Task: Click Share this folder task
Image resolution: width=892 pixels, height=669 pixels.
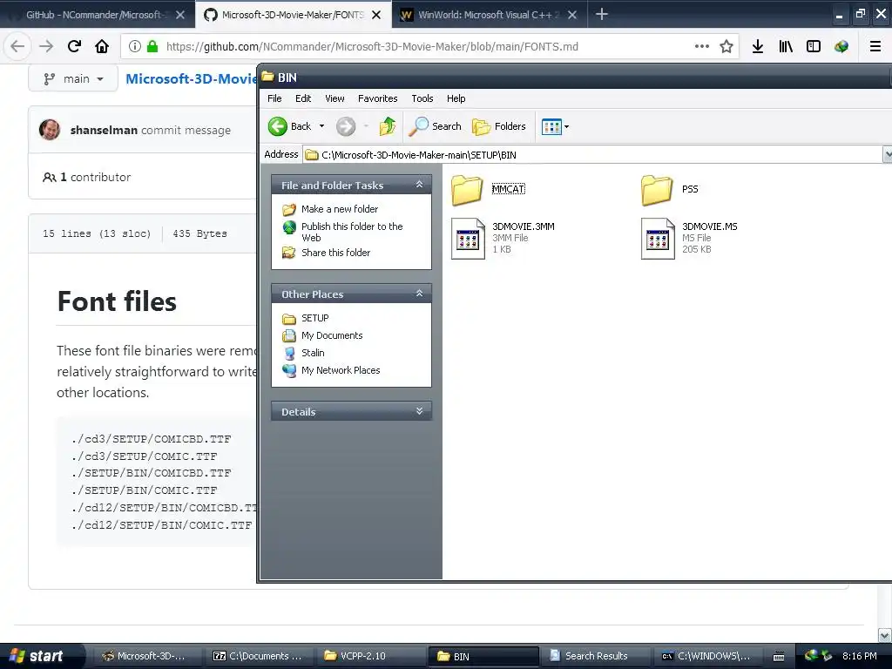Action: point(335,253)
